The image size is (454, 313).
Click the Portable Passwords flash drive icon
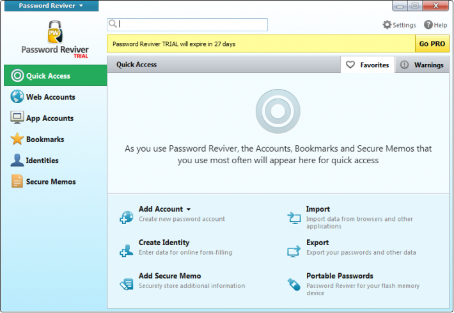tap(294, 284)
